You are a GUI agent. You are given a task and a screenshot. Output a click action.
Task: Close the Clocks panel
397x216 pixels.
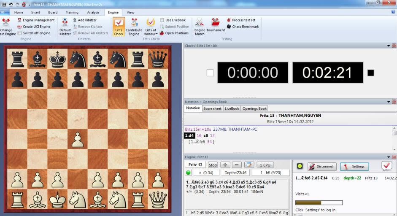[394, 46]
